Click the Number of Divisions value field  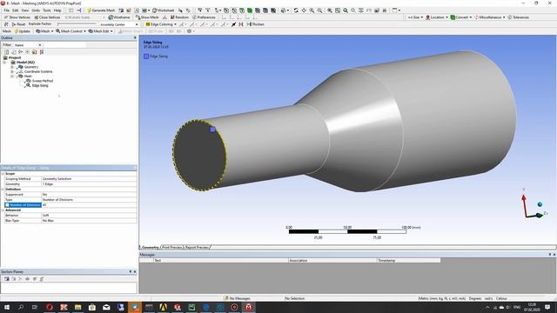point(89,205)
